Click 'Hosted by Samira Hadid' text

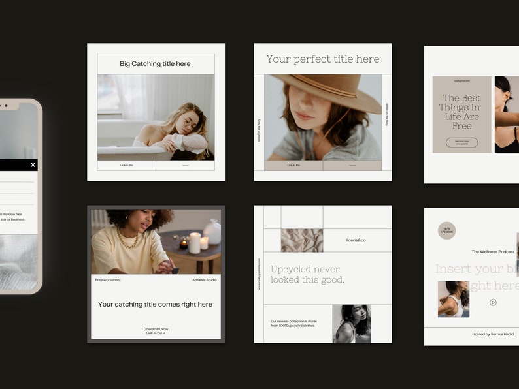tap(493, 334)
